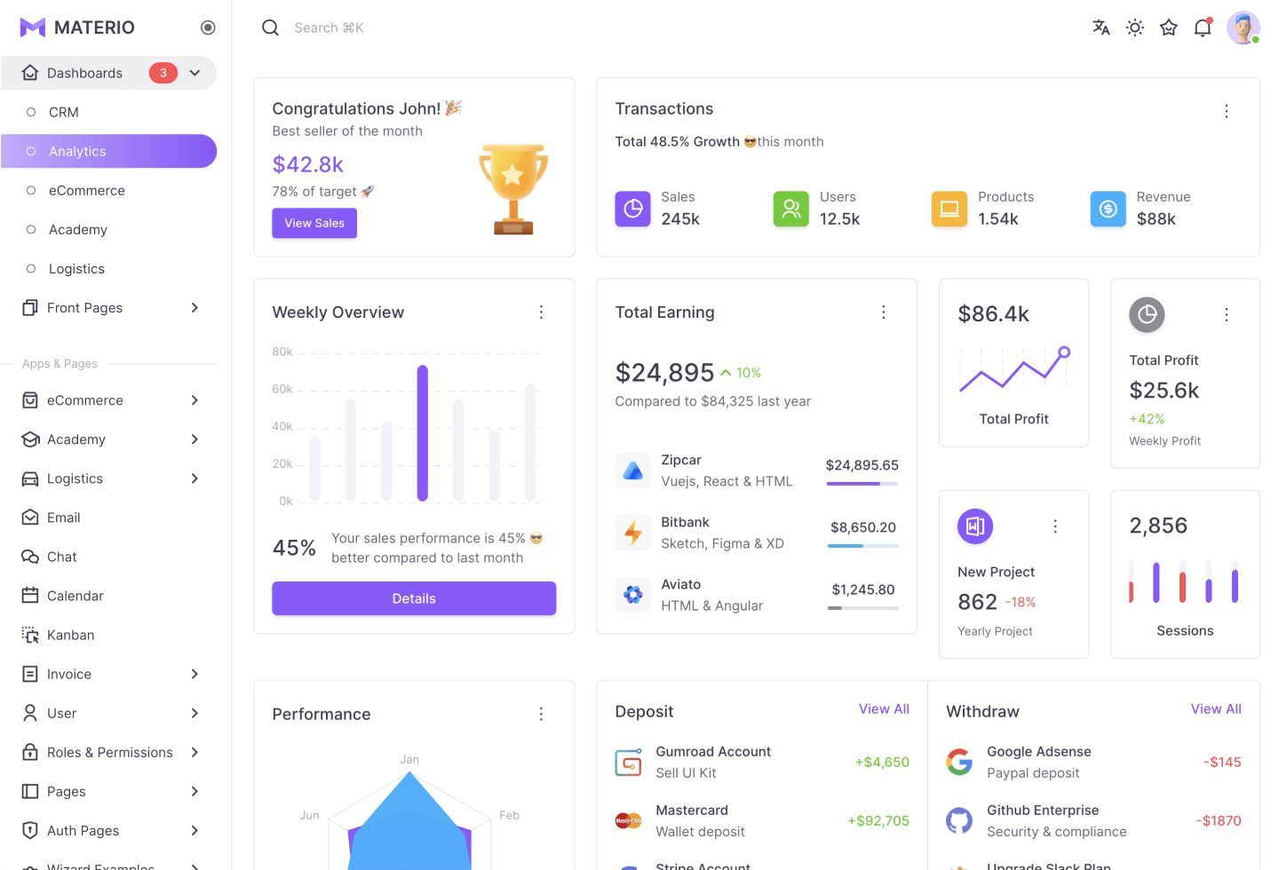Open Weekly Overview options menu

click(541, 312)
